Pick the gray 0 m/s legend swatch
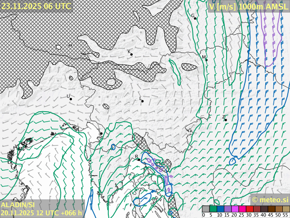This screenshot has height=218, width=290. (206, 209)
